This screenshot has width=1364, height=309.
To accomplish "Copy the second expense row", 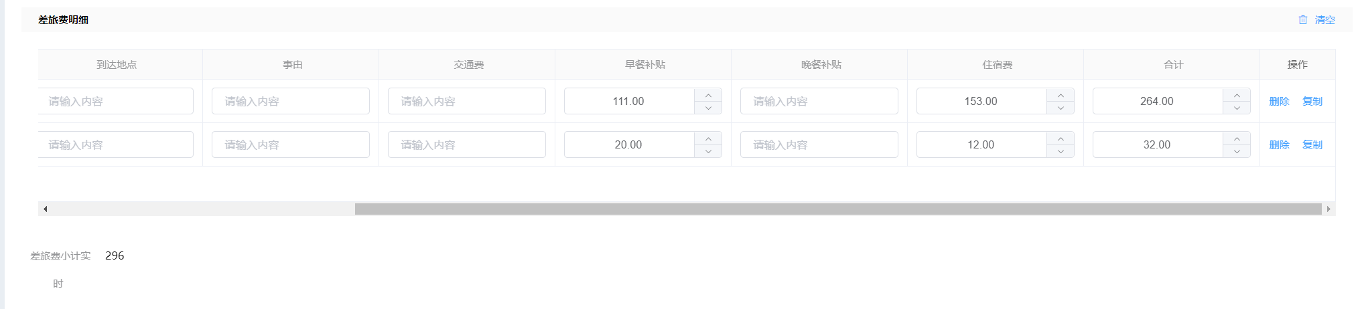I will (x=1312, y=145).
